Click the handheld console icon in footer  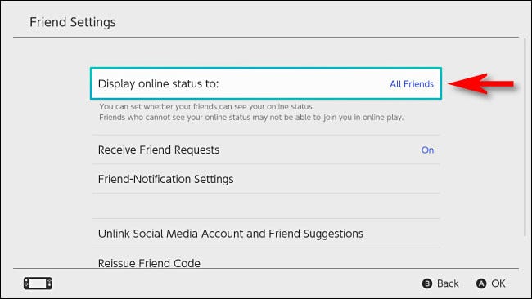(x=38, y=283)
